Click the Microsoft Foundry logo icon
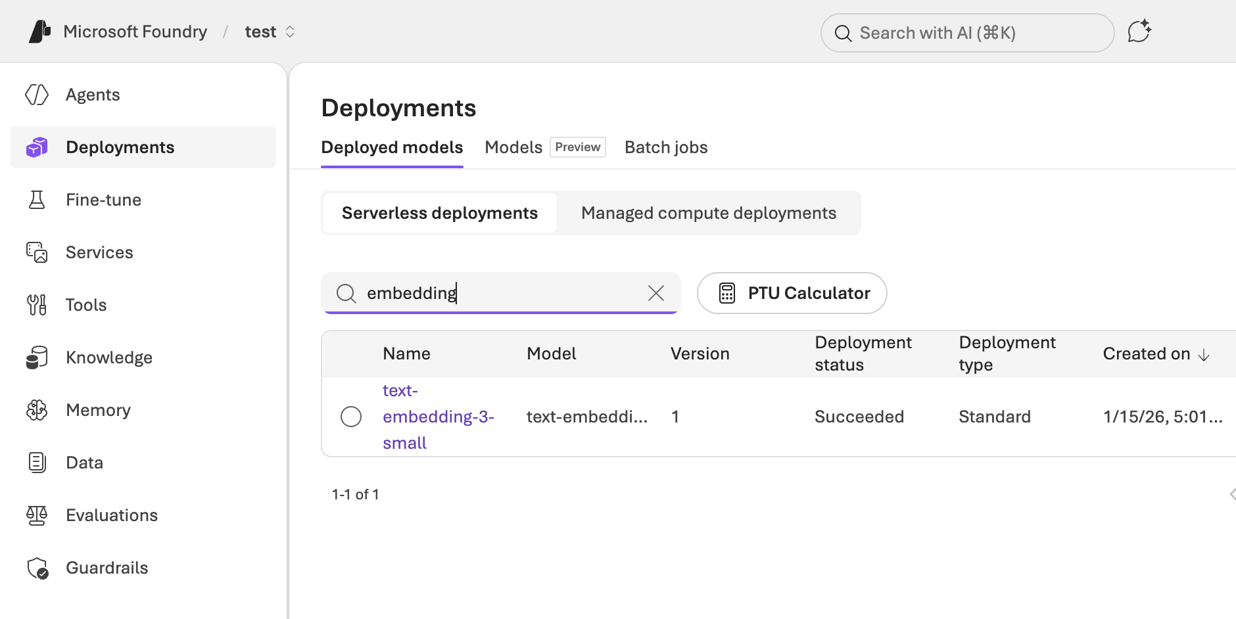 (39, 32)
